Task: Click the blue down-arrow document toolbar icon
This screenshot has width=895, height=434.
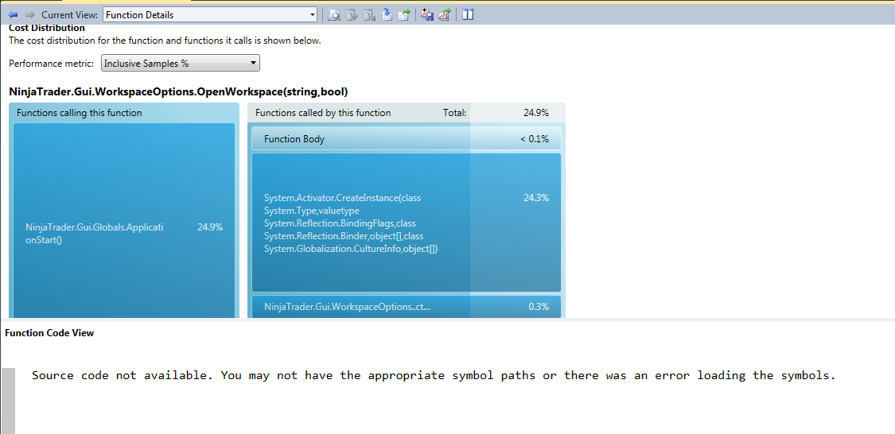Action: (387, 15)
